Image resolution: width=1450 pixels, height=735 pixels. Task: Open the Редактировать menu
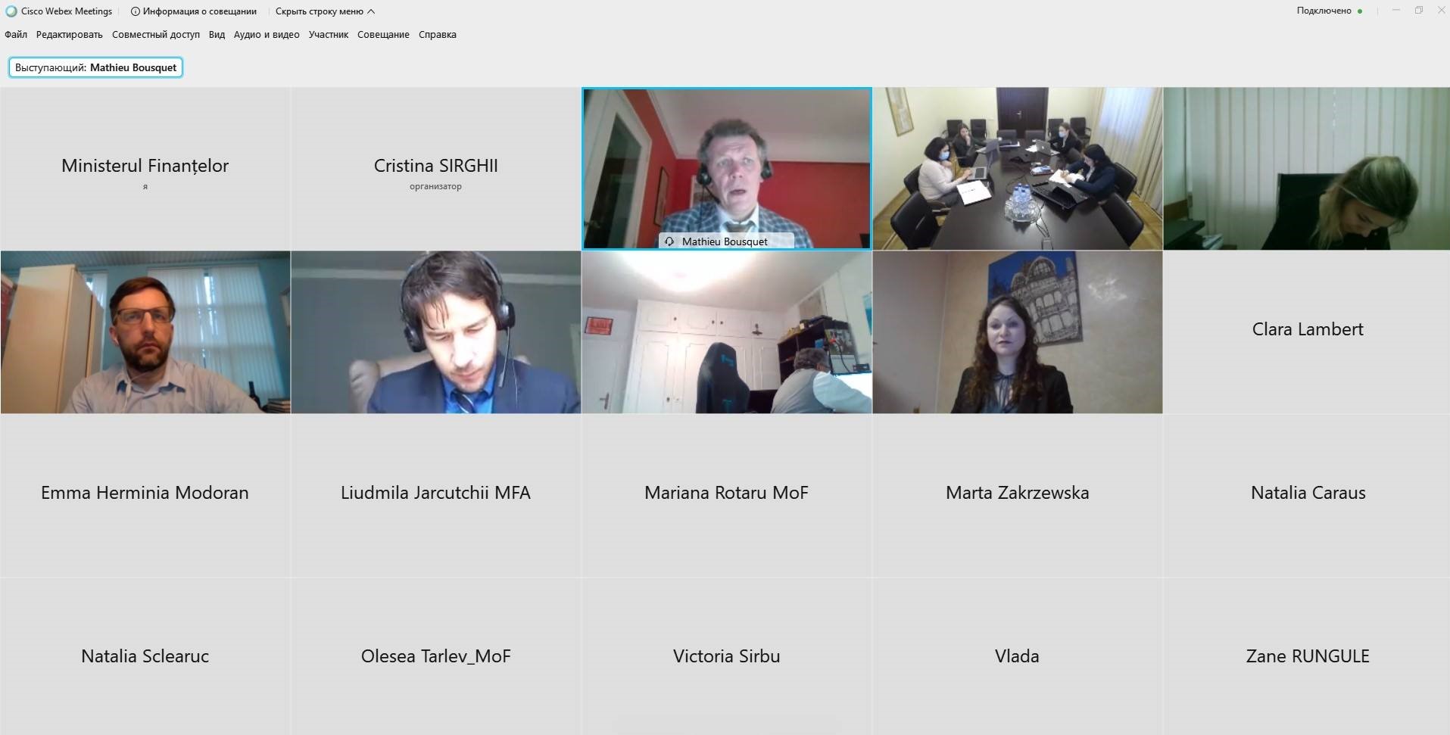tap(69, 35)
